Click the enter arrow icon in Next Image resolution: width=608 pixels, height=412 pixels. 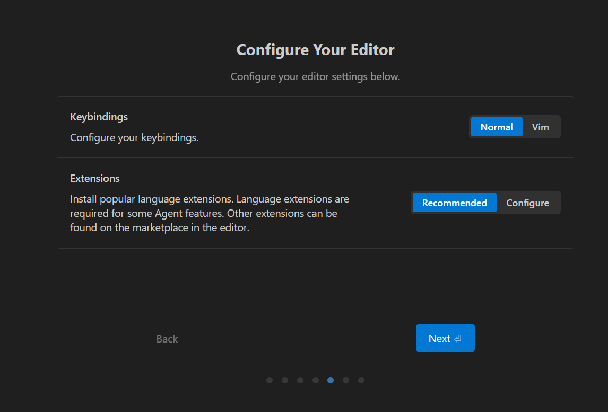pyautogui.click(x=457, y=338)
